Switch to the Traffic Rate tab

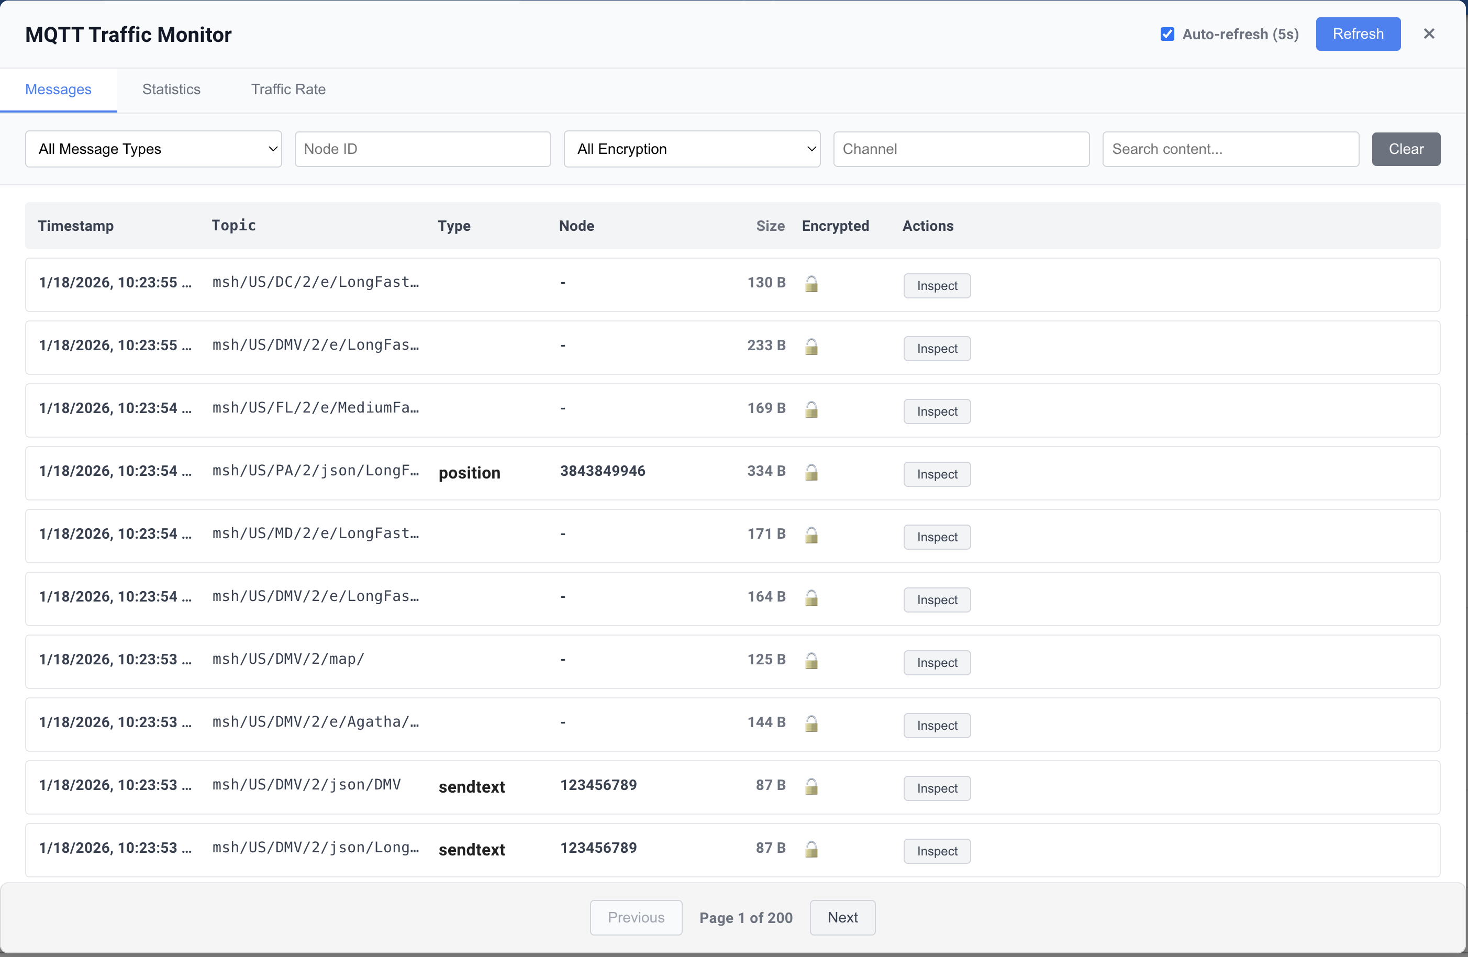(287, 90)
